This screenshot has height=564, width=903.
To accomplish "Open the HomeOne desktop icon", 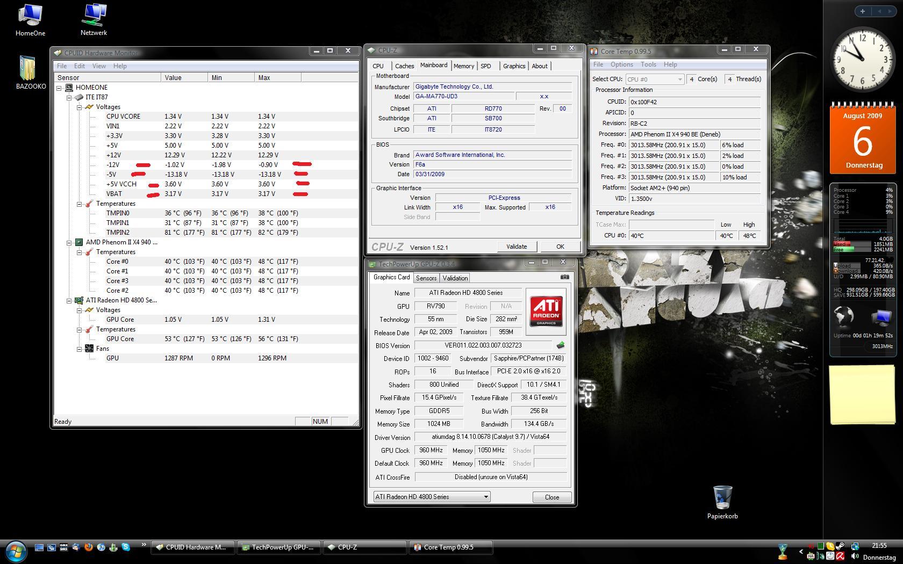I will point(30,20).
